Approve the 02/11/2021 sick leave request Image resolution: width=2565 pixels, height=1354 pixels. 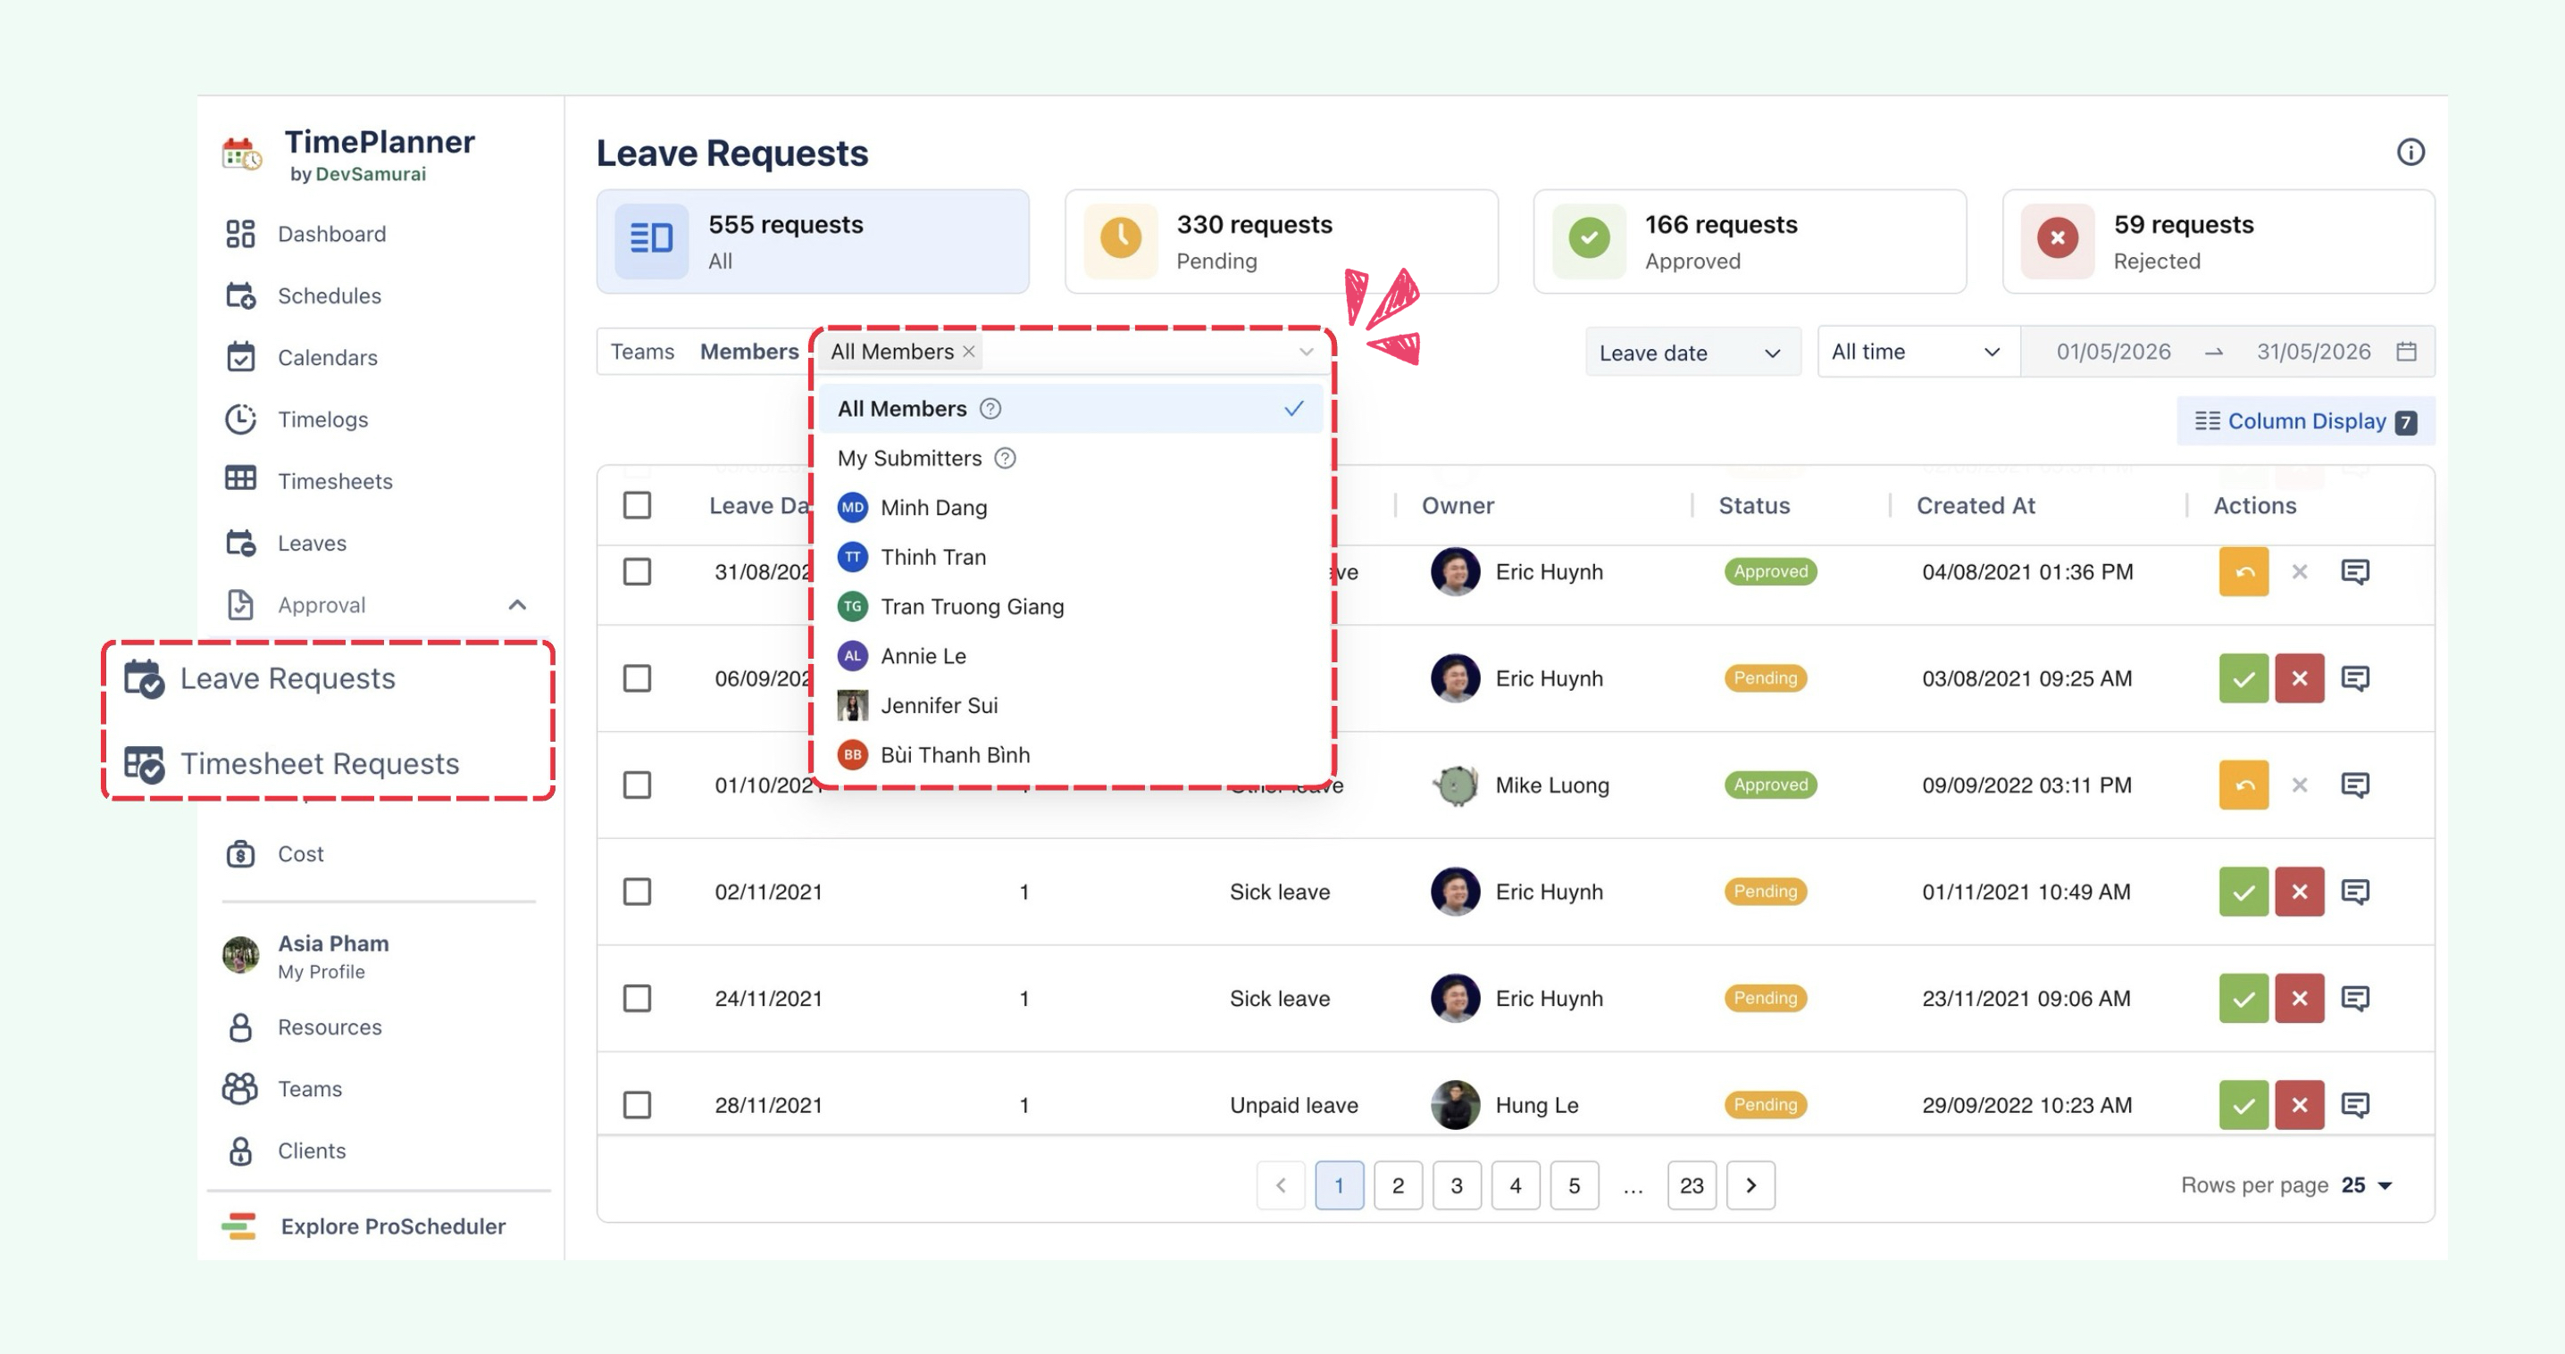pyautogui.click(x=2243, y=892)
